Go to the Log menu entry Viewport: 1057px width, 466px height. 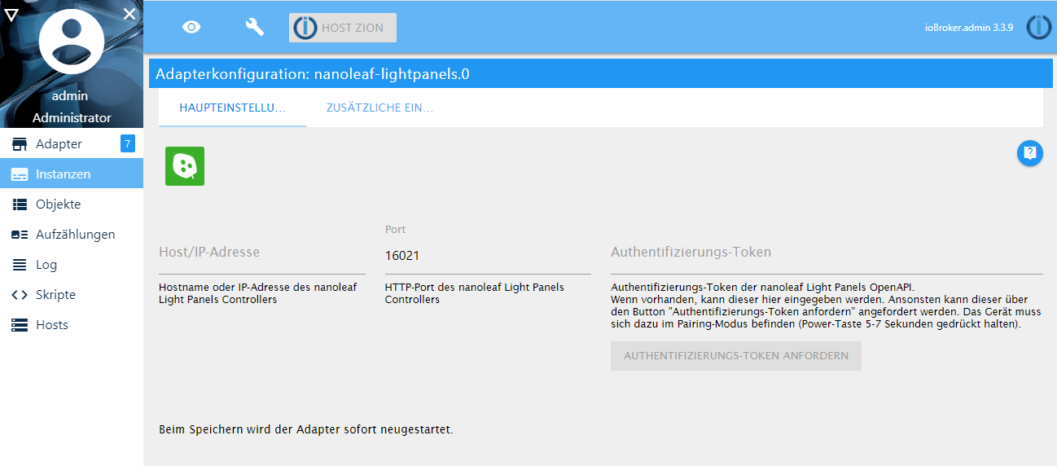72,265
